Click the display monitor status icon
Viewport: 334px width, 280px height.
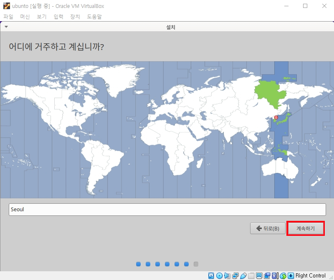(x=259, y=276)
